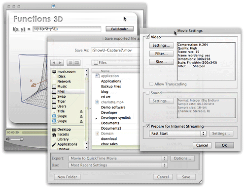Screen dimensions: 244x189
Task: Open the Developer symlink entry
Action: click(116, 118)
